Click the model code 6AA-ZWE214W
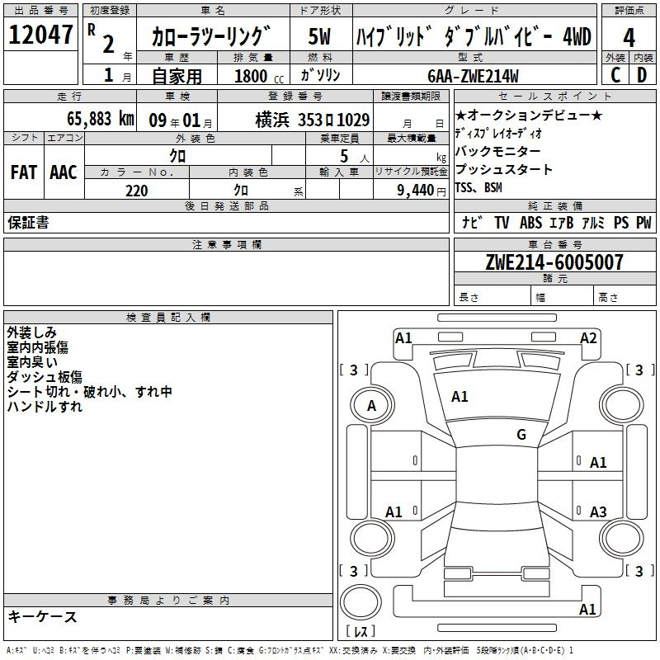 click(x=473, y=76)
